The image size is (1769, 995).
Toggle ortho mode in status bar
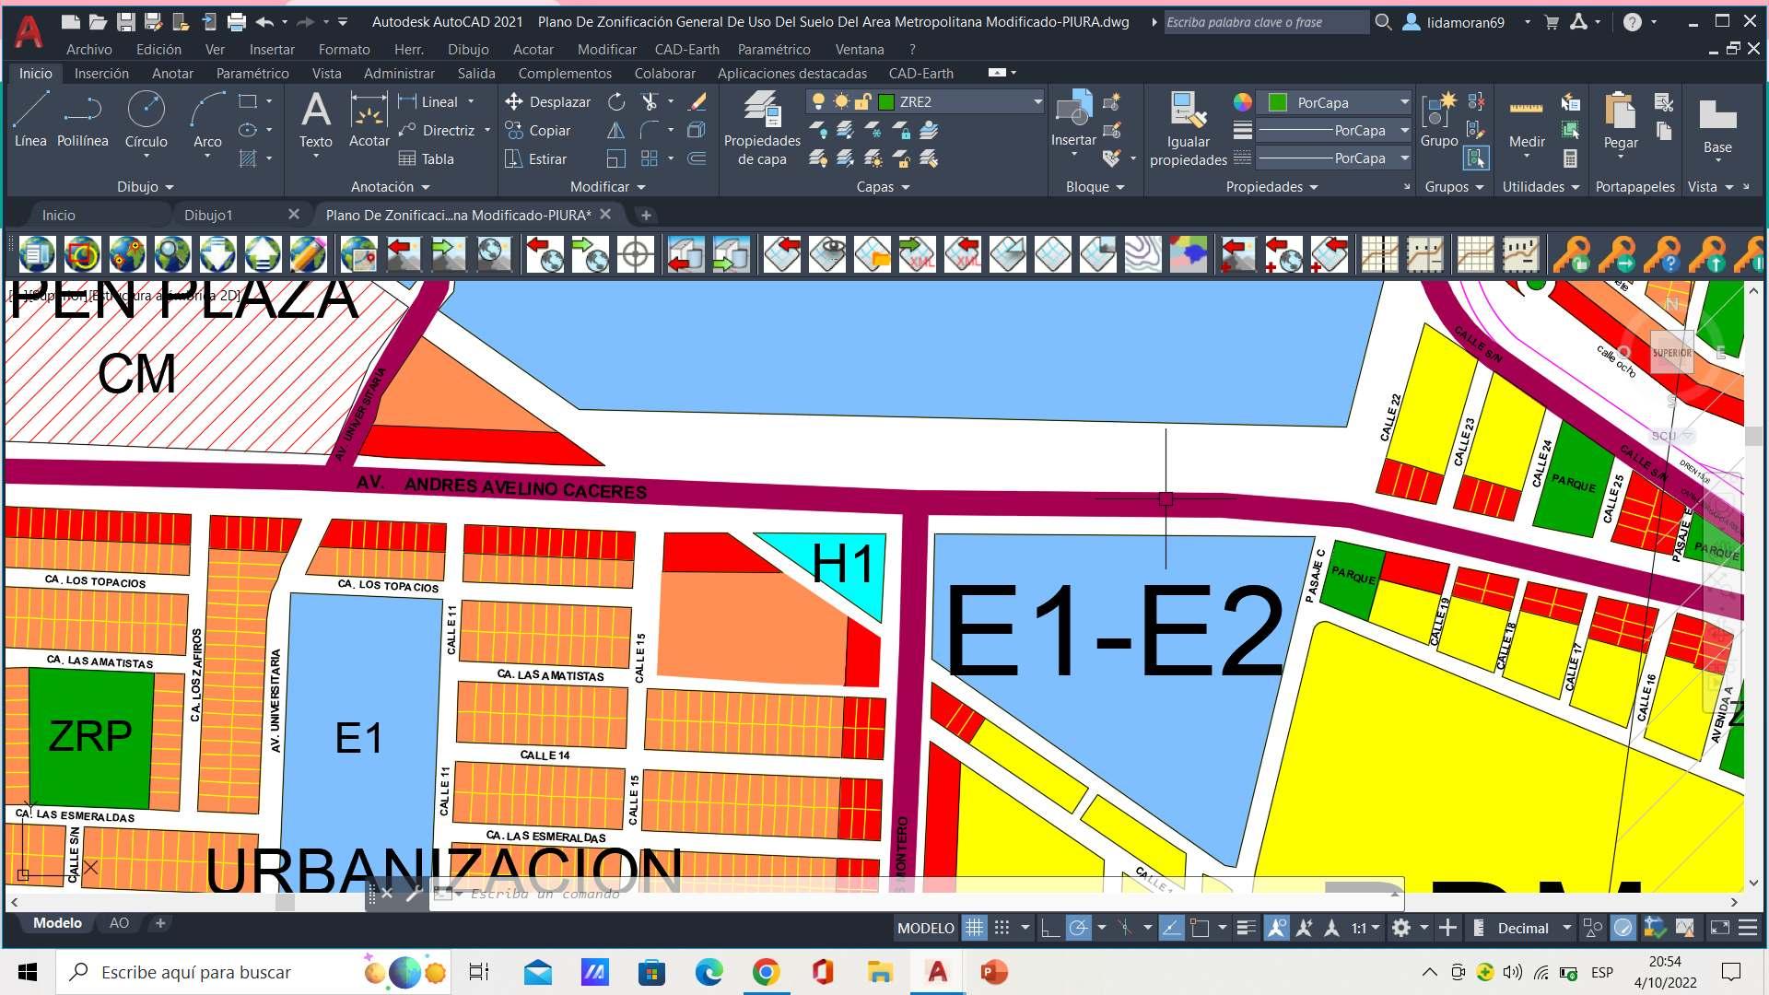click(x=1049, y=928)
